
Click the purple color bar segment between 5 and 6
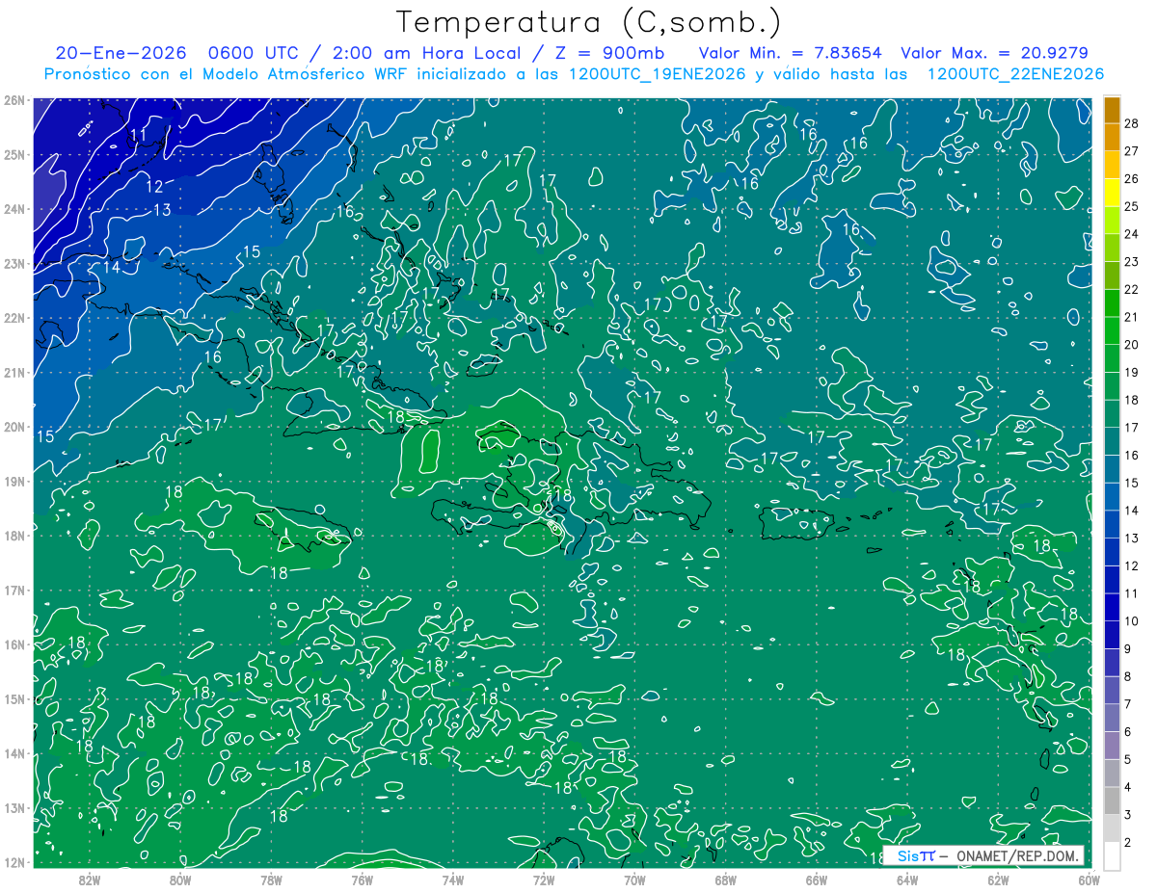[1112, 745]
